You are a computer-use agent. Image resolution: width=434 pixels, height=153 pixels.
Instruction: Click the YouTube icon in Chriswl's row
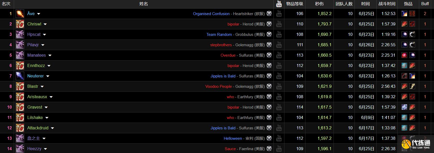pos(279,24)
